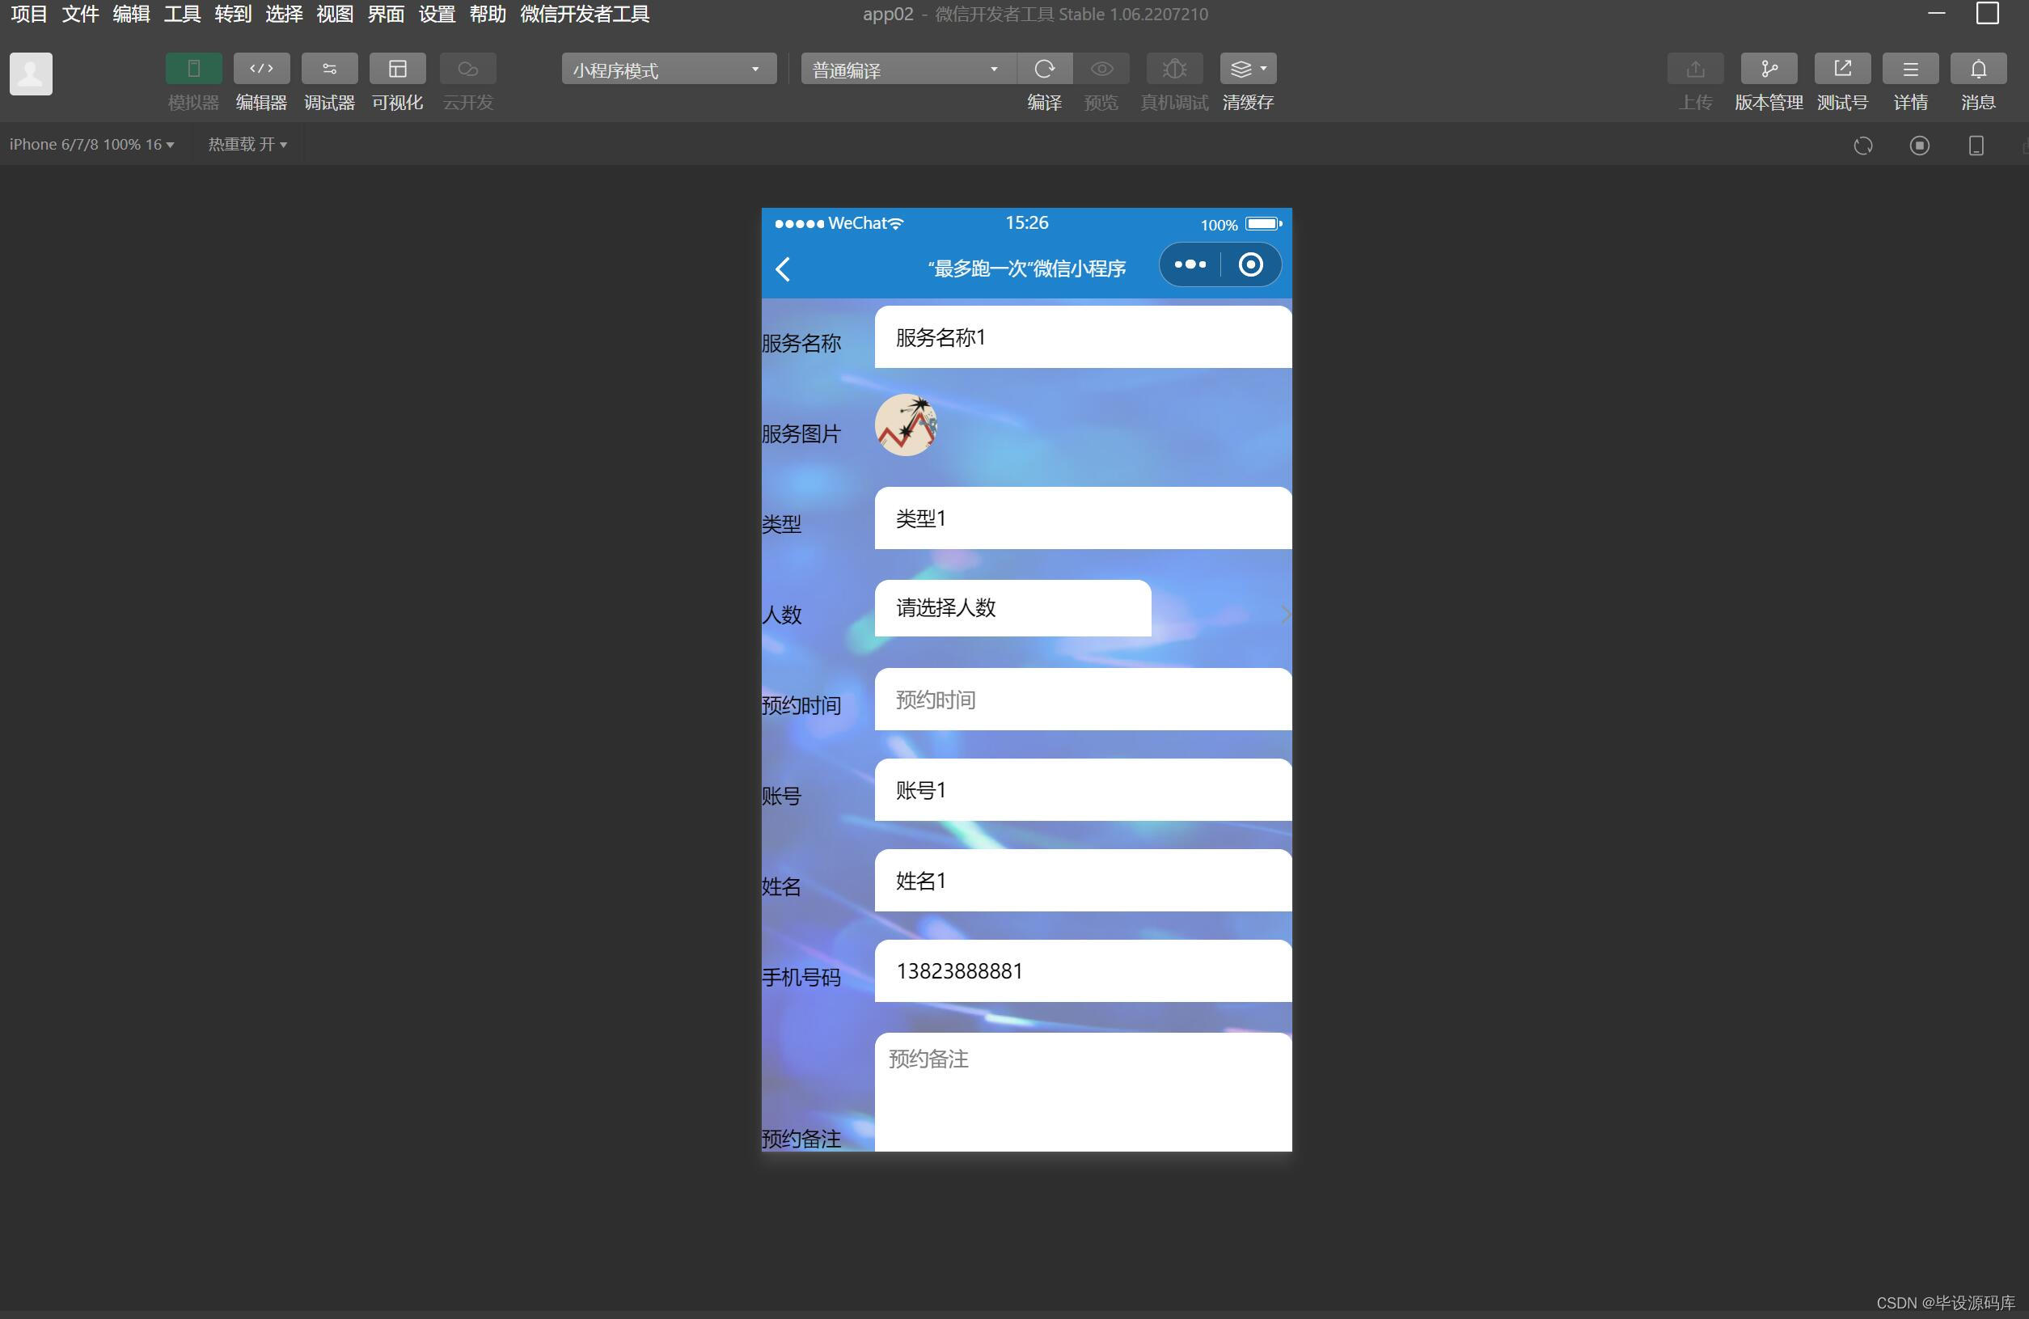Open the 界面 menu

(x=385, y=14)
